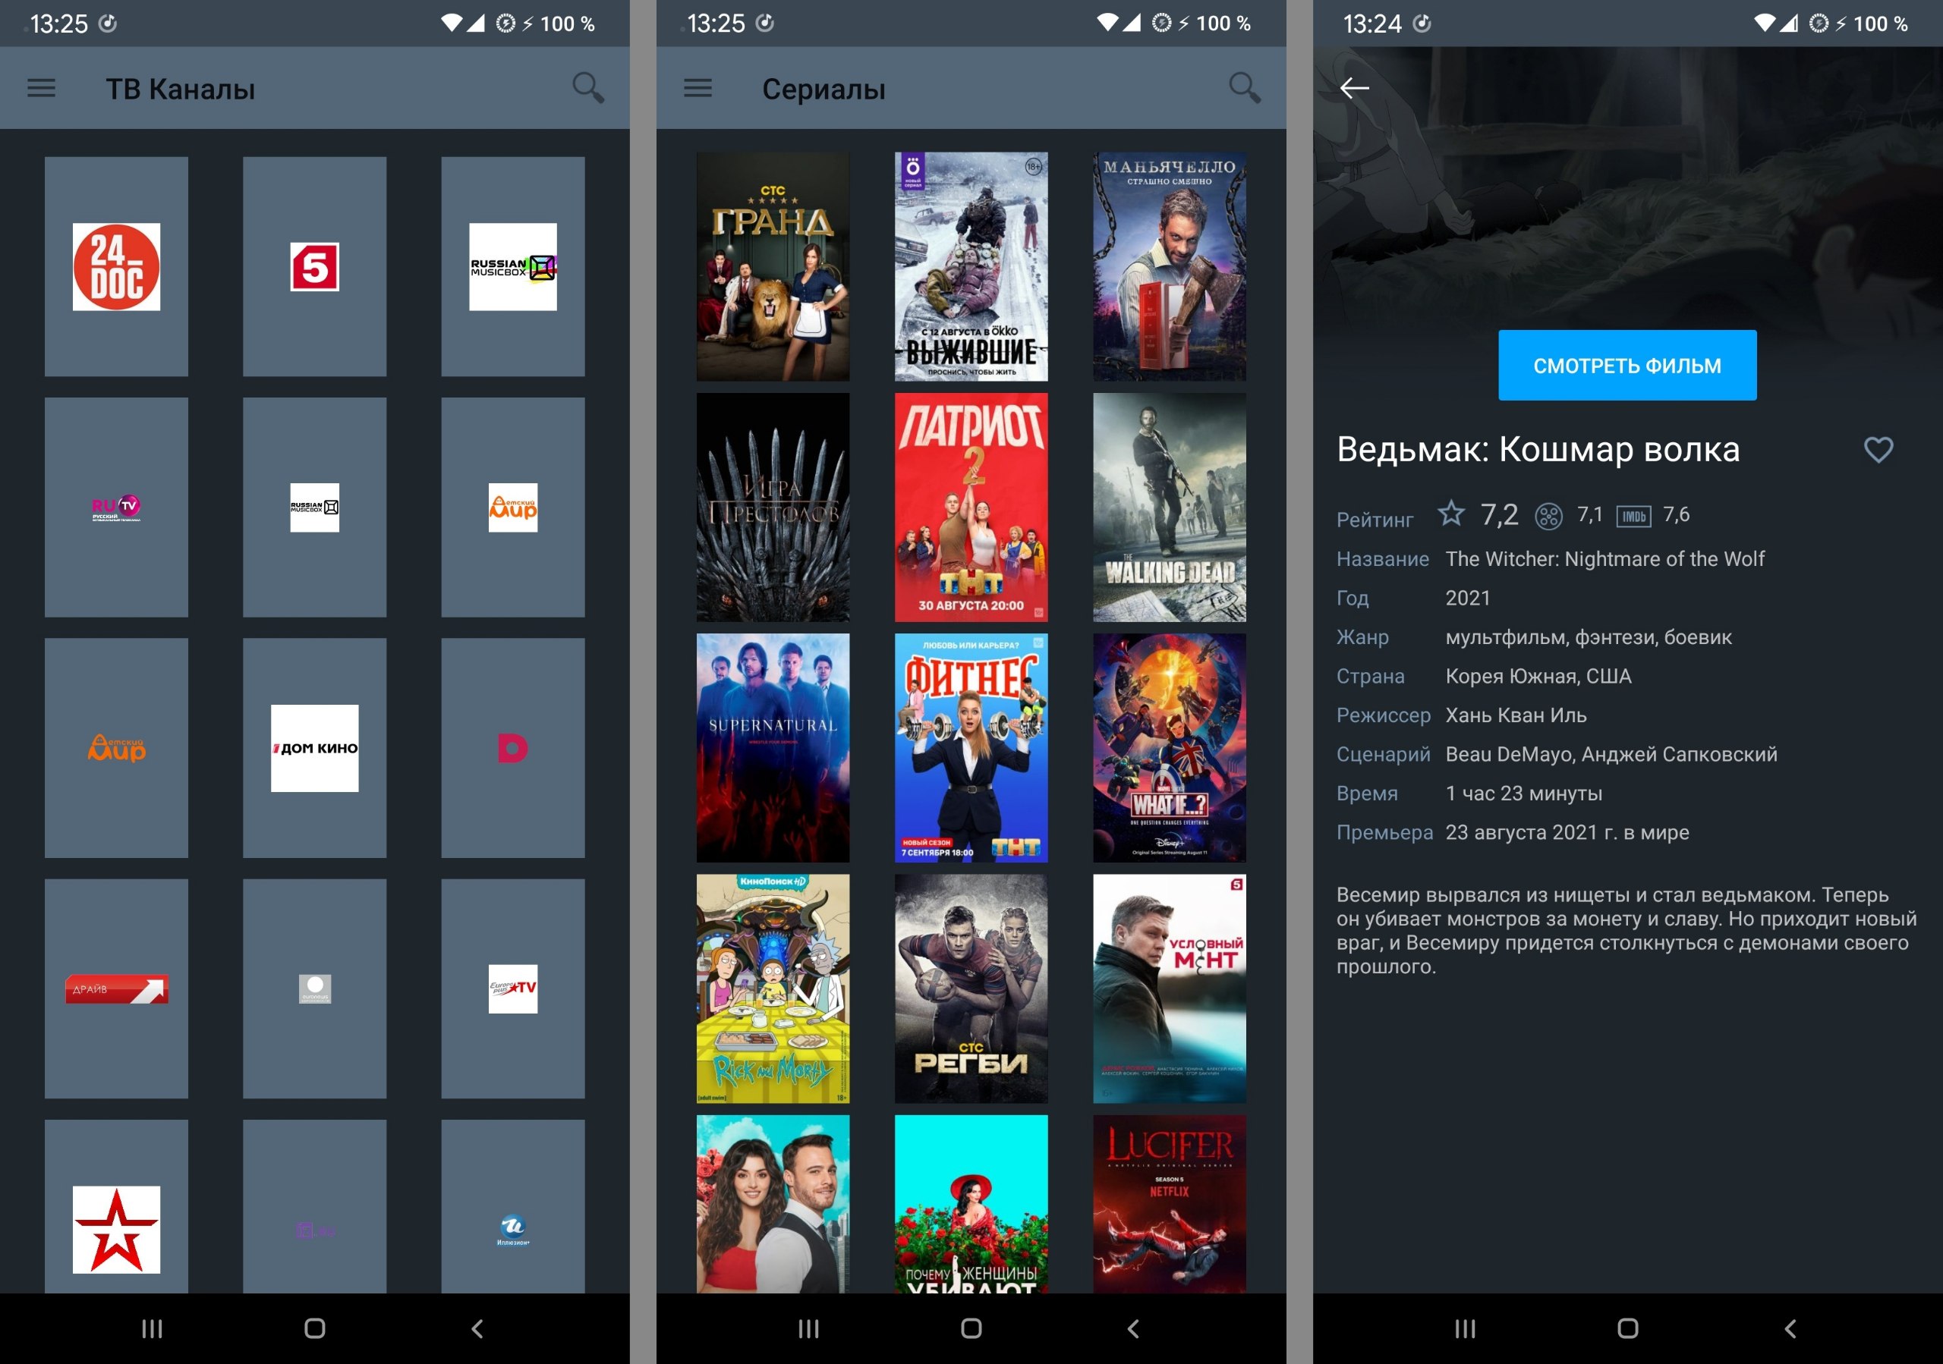
Task: Go back using arrow on movie detail screen
Action: (1354, 88)
